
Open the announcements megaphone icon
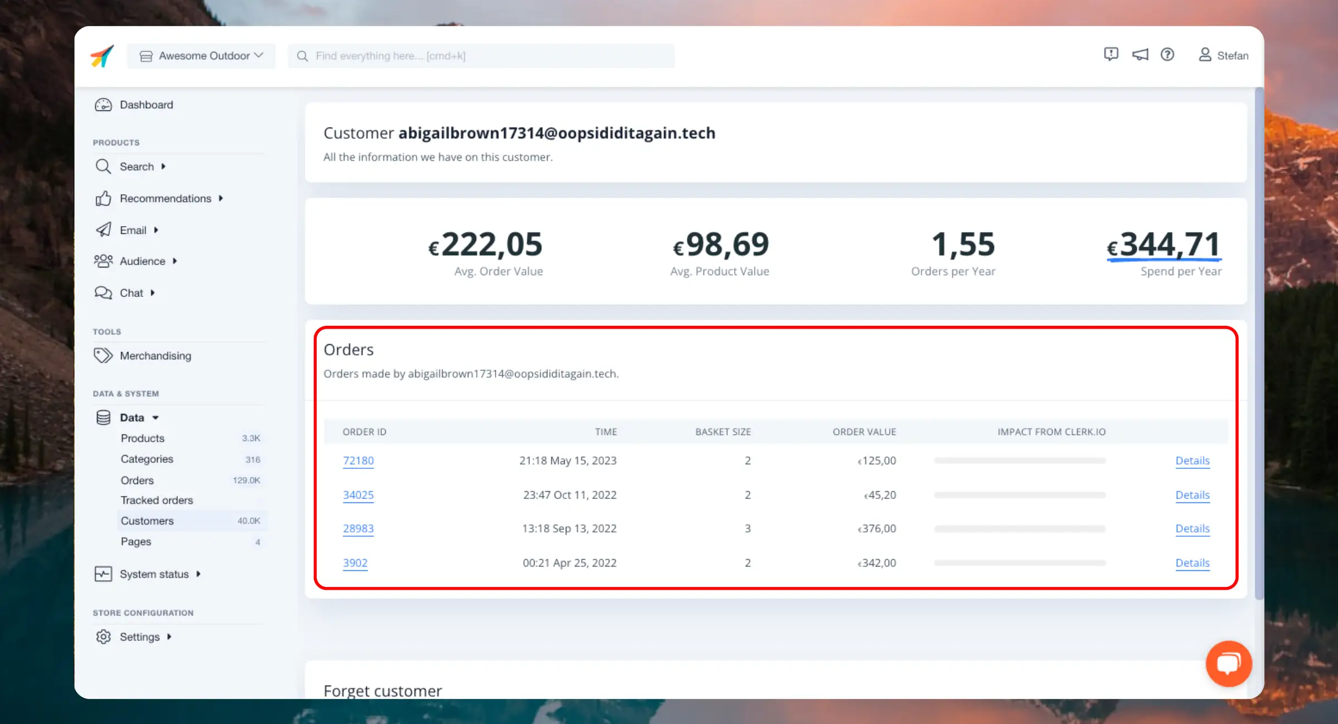pos(1140,55)
